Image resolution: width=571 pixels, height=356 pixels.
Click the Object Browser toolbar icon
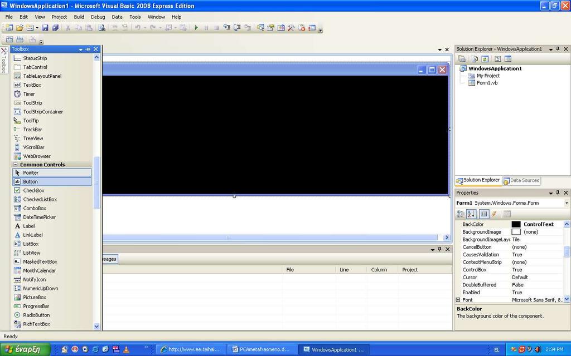281,28
